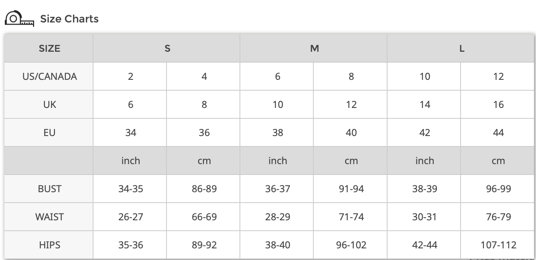Viewport: 536px width, 260px height.
Task: Select bust 86-89 cm cell
Action: [204, 189]
